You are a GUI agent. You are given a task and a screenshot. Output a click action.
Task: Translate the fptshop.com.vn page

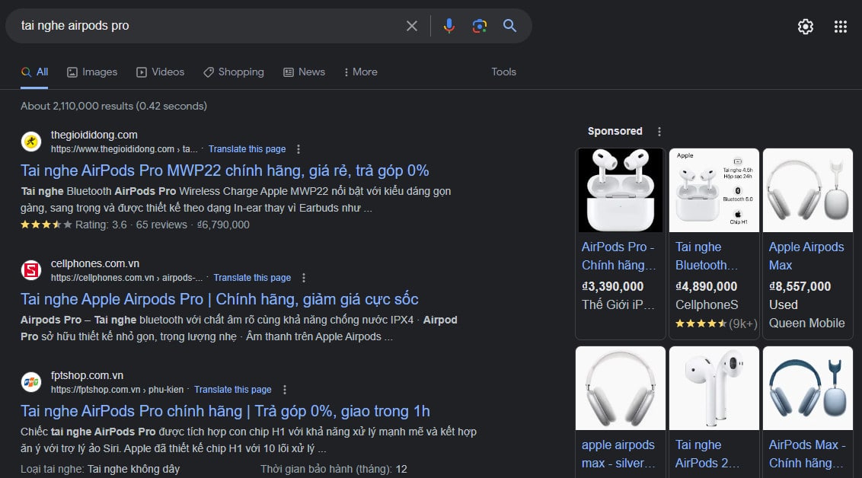(x=233, y=390)
